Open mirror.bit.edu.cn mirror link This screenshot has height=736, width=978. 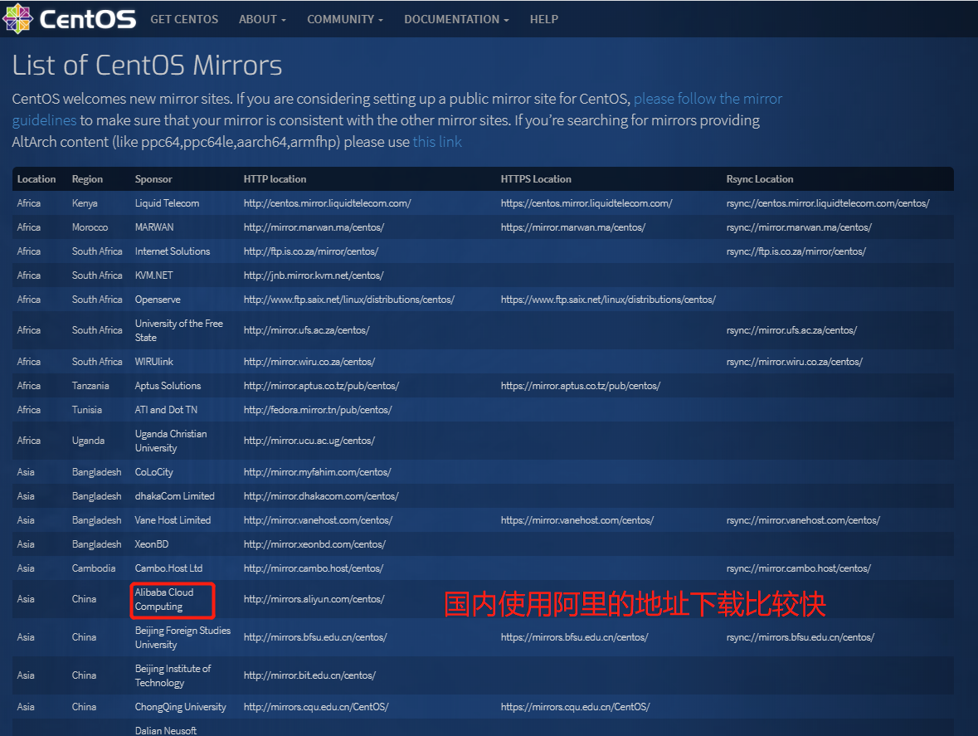pos(309,675)
